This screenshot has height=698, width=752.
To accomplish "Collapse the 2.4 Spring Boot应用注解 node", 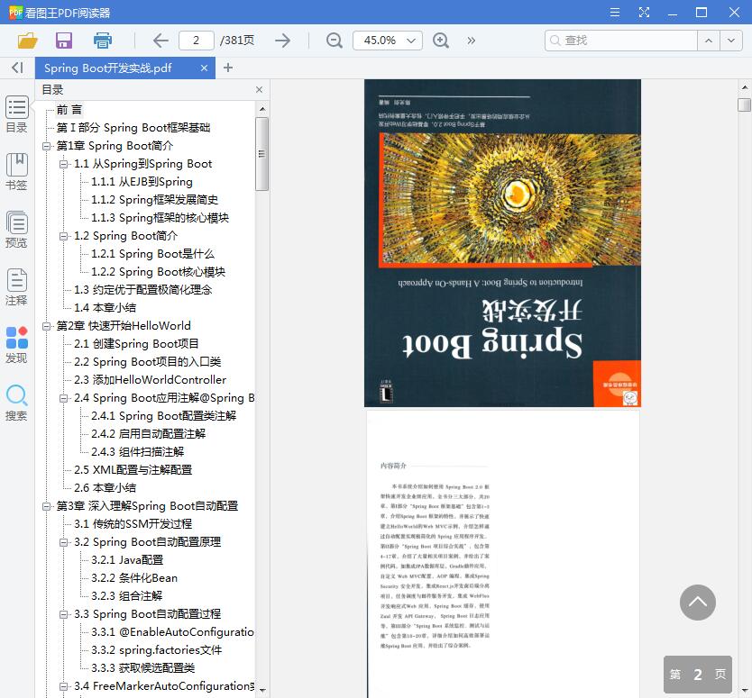I will 63,398.
